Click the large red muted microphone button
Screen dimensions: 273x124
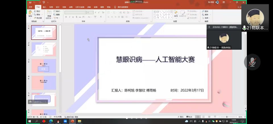(252, 62)
